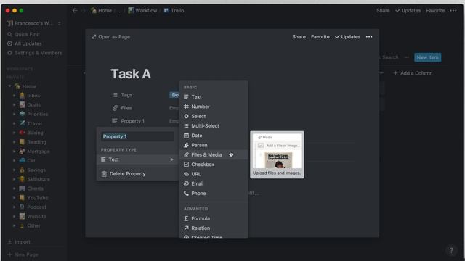This screenshot has height=261, width=465.
Task: Expand the Goals page toggle
Action: tap(14, 104)
